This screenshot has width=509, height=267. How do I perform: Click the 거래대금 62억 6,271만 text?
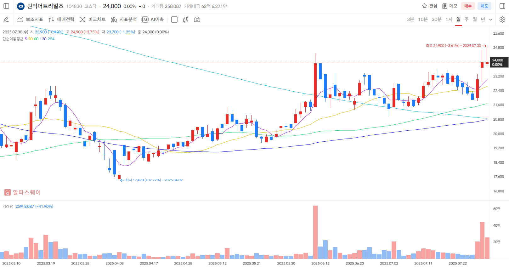pyautogui.click(x=206, y=6)
